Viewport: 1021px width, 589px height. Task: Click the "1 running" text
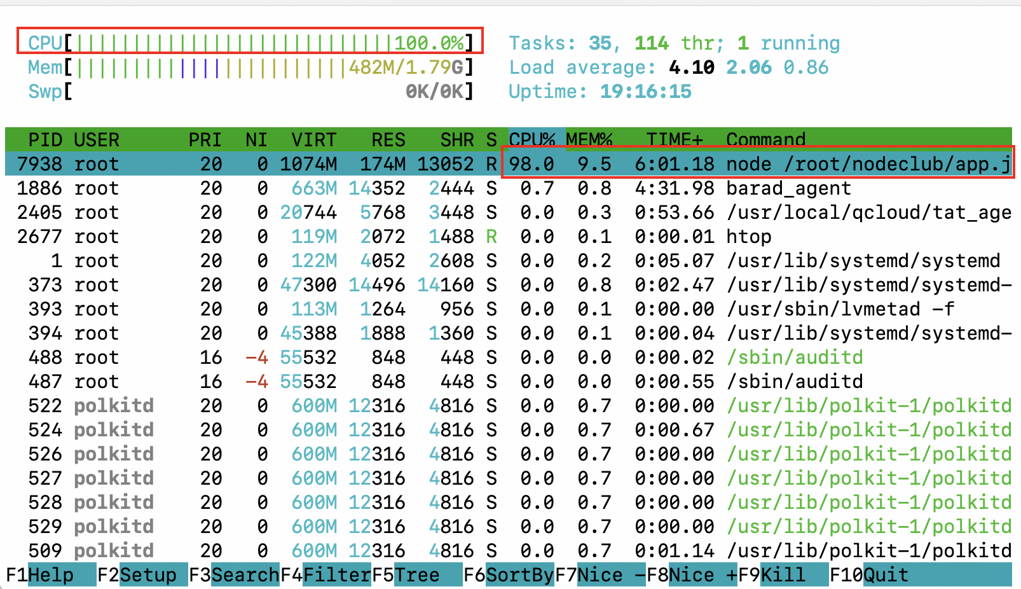click(789, 43)
